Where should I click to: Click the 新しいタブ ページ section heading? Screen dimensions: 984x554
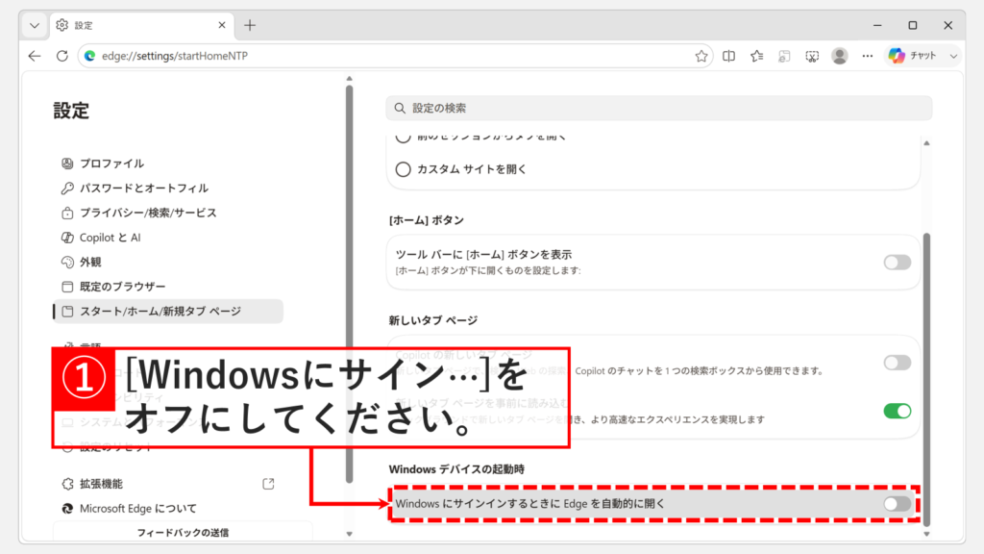tap(433, 320)
